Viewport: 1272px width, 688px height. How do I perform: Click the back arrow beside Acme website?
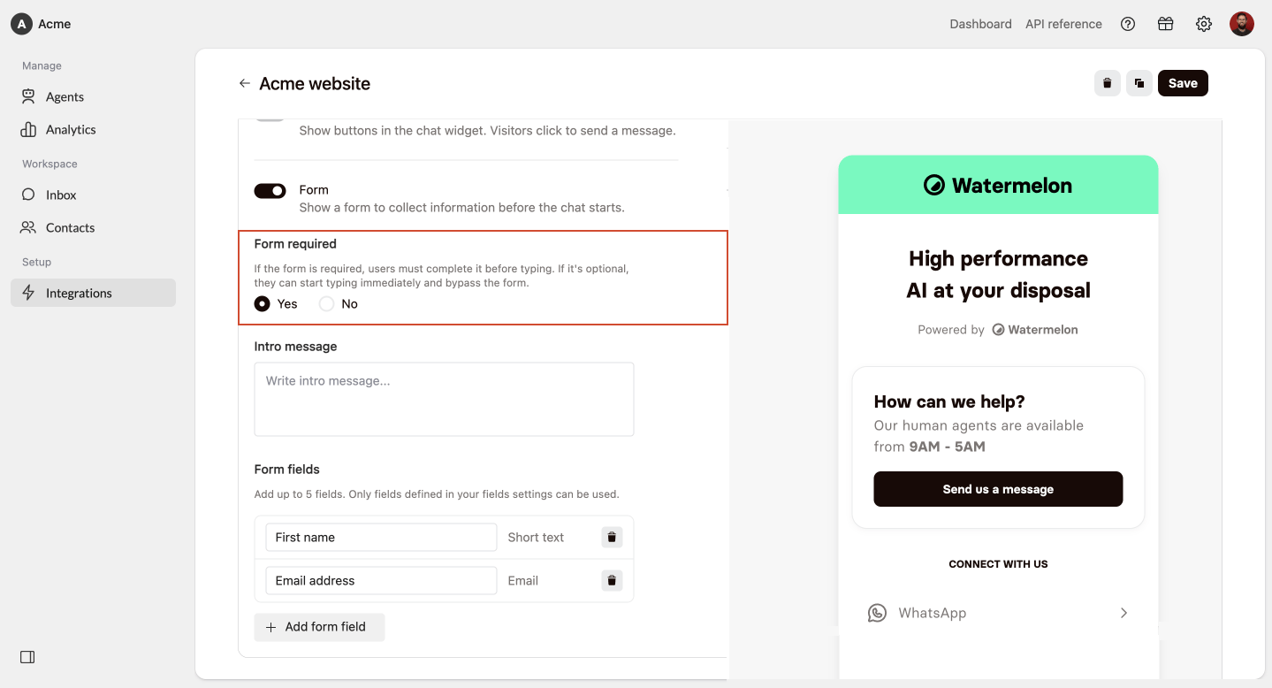pos(245,83)
